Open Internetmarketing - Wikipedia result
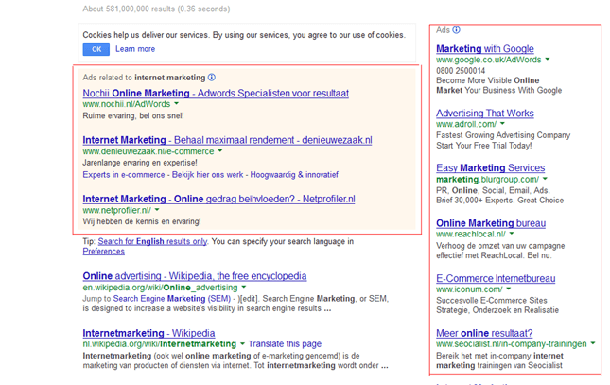 (x=148, y=333)
